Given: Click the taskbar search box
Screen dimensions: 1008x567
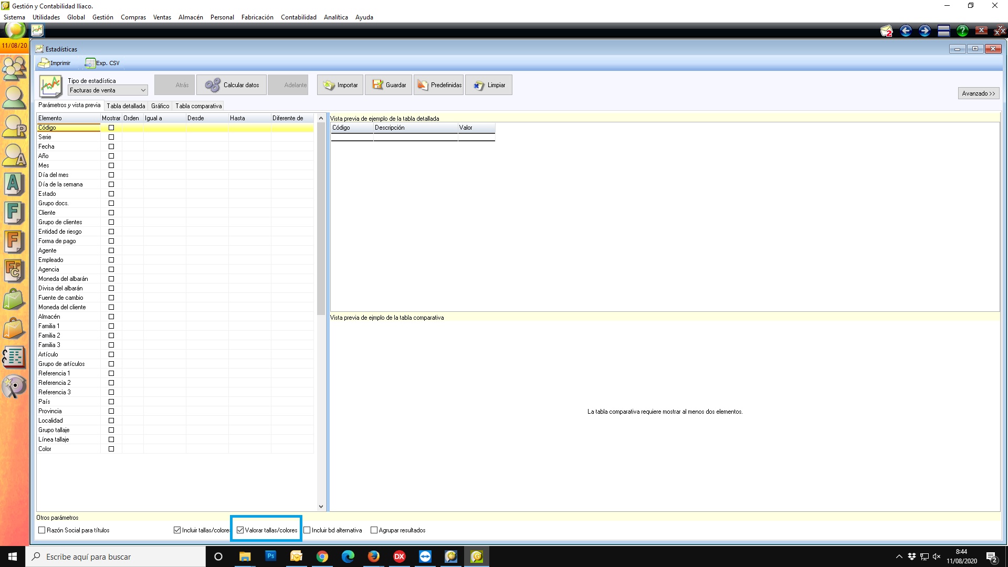Looking at the screenshot, I should tap(115, 556).
